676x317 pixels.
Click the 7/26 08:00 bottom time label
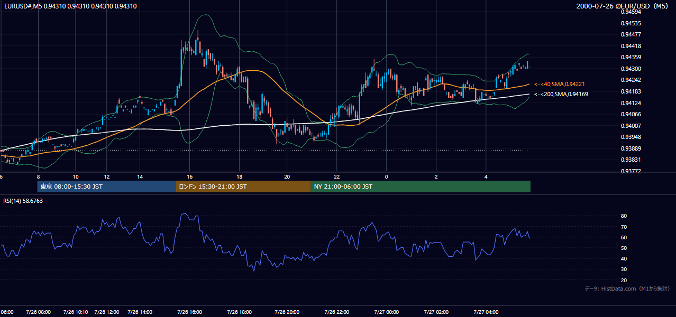point(38,312)
